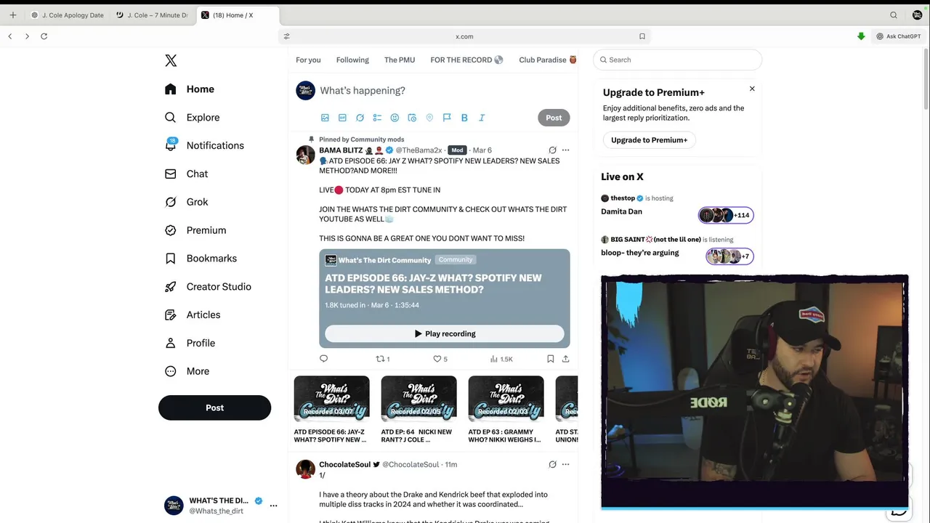Click the Search input field
This screenshot has width=930, height=523.
pyautogui.click(x=677, y=60)
